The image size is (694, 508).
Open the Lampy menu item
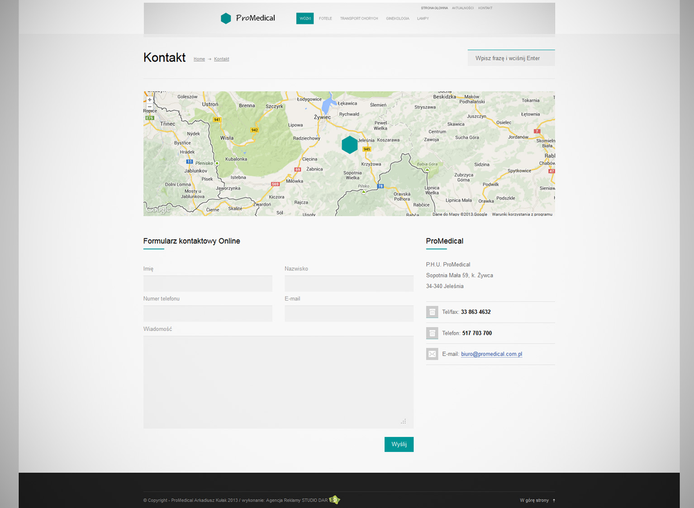coord(423,19)
